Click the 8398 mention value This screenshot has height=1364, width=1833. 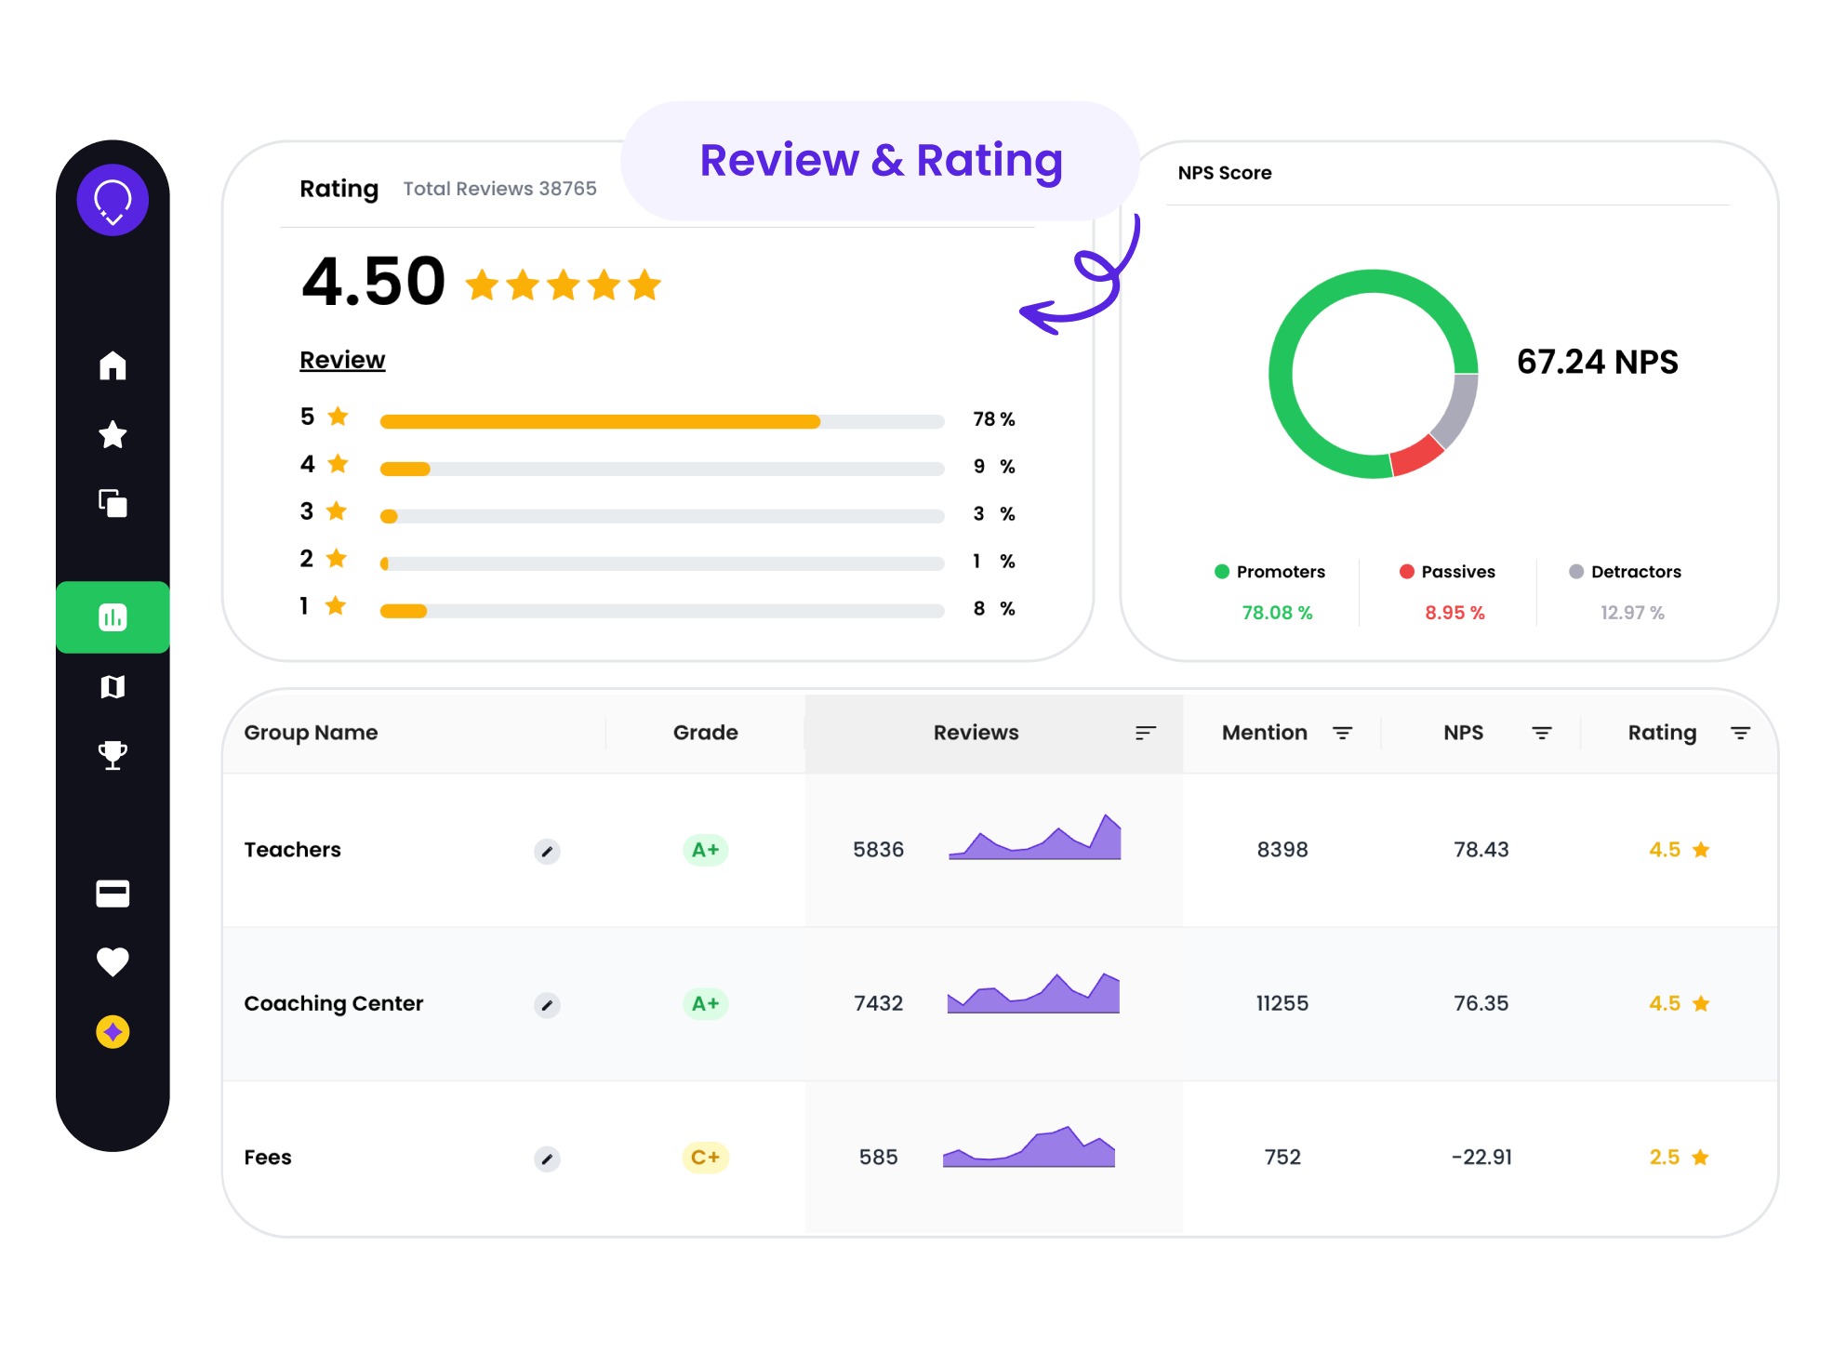(1282, 850)
